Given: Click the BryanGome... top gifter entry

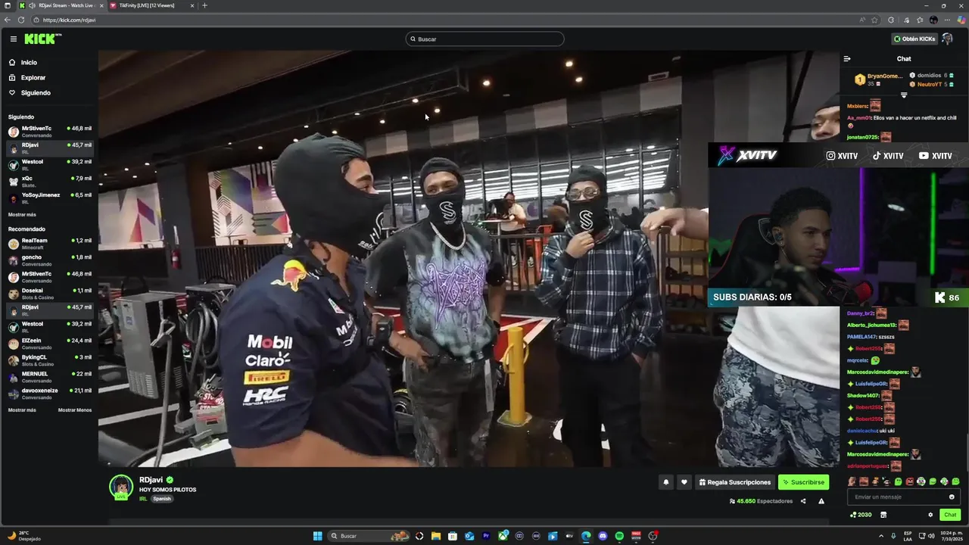Looking at the screenshot, I should click(x=879, y=79).
